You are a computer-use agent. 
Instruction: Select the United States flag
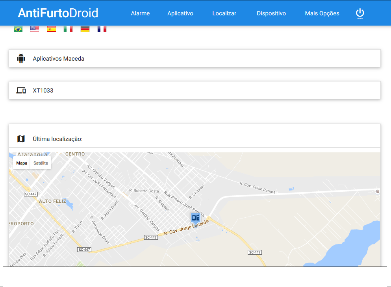click(35, 29)
